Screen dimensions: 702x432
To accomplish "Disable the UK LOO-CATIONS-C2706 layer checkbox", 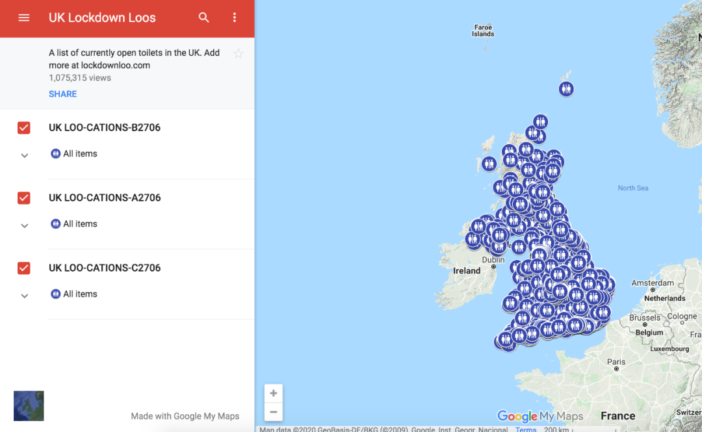I will [24, 268].
